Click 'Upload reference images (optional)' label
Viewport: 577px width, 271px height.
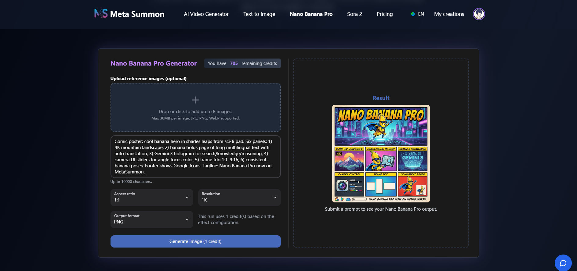tap(148, 79)
